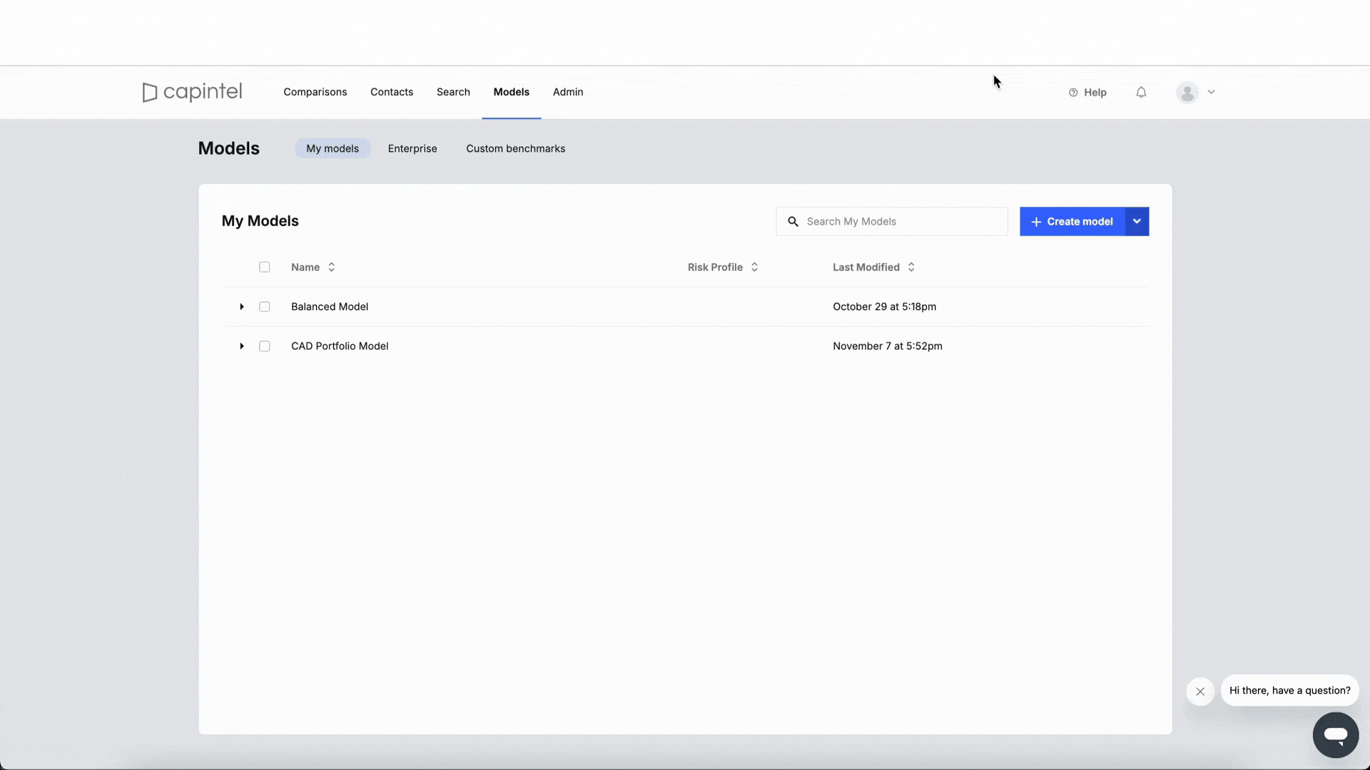Click the capintel logo

pyautogui.click(x=192, y=92)
